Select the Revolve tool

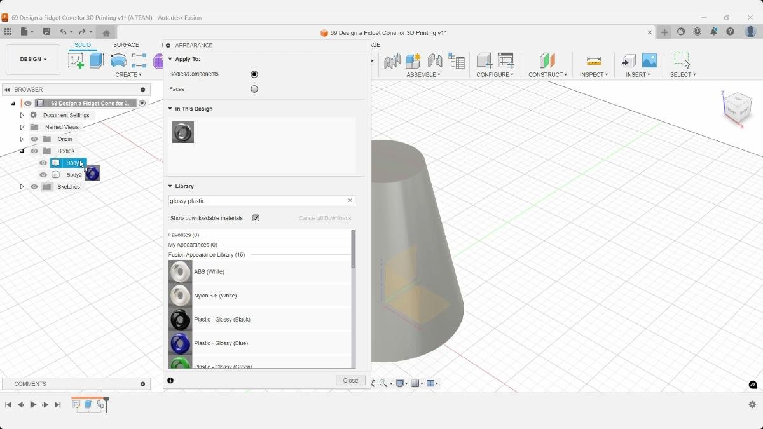click(x=118, y=60)
